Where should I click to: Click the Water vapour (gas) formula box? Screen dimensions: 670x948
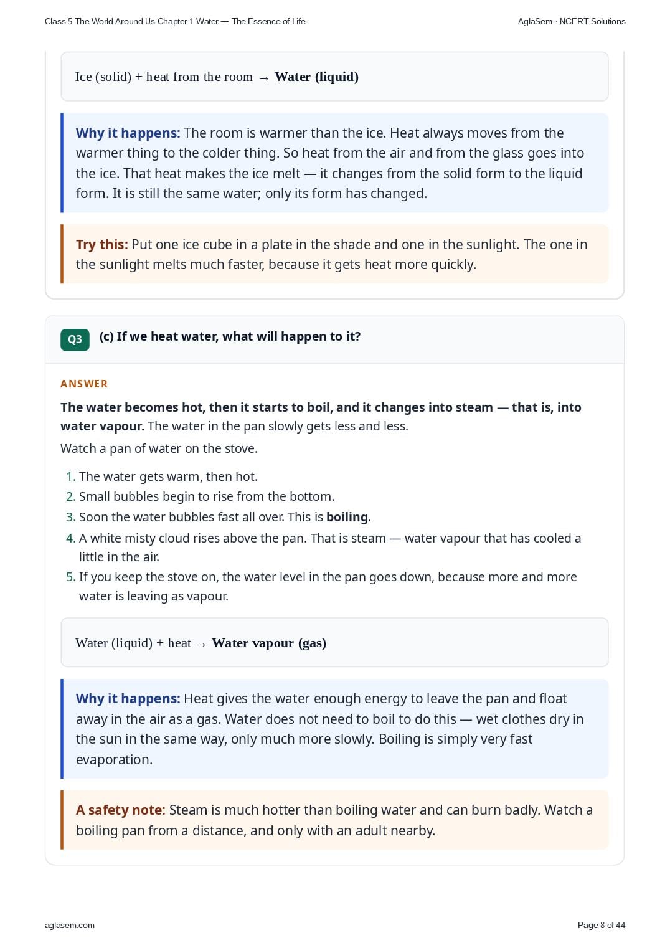[334, 643]
